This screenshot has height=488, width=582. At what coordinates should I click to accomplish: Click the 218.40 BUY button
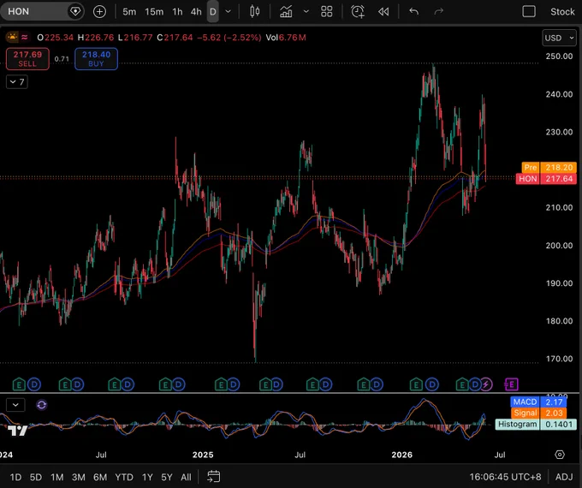(96, 59)
